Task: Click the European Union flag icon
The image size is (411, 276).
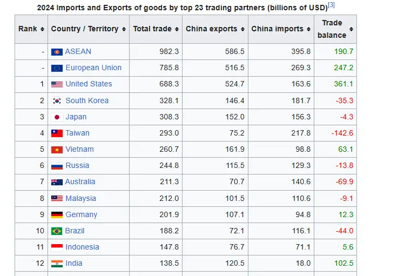Action: 57,68
